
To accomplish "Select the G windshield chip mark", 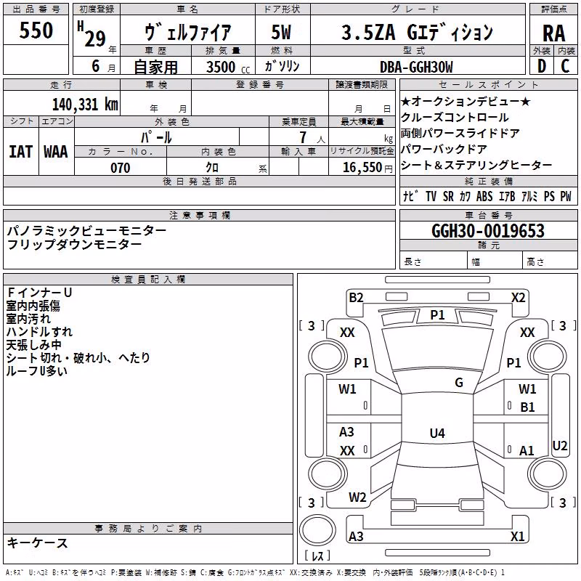I will click(x=459, y=383).
